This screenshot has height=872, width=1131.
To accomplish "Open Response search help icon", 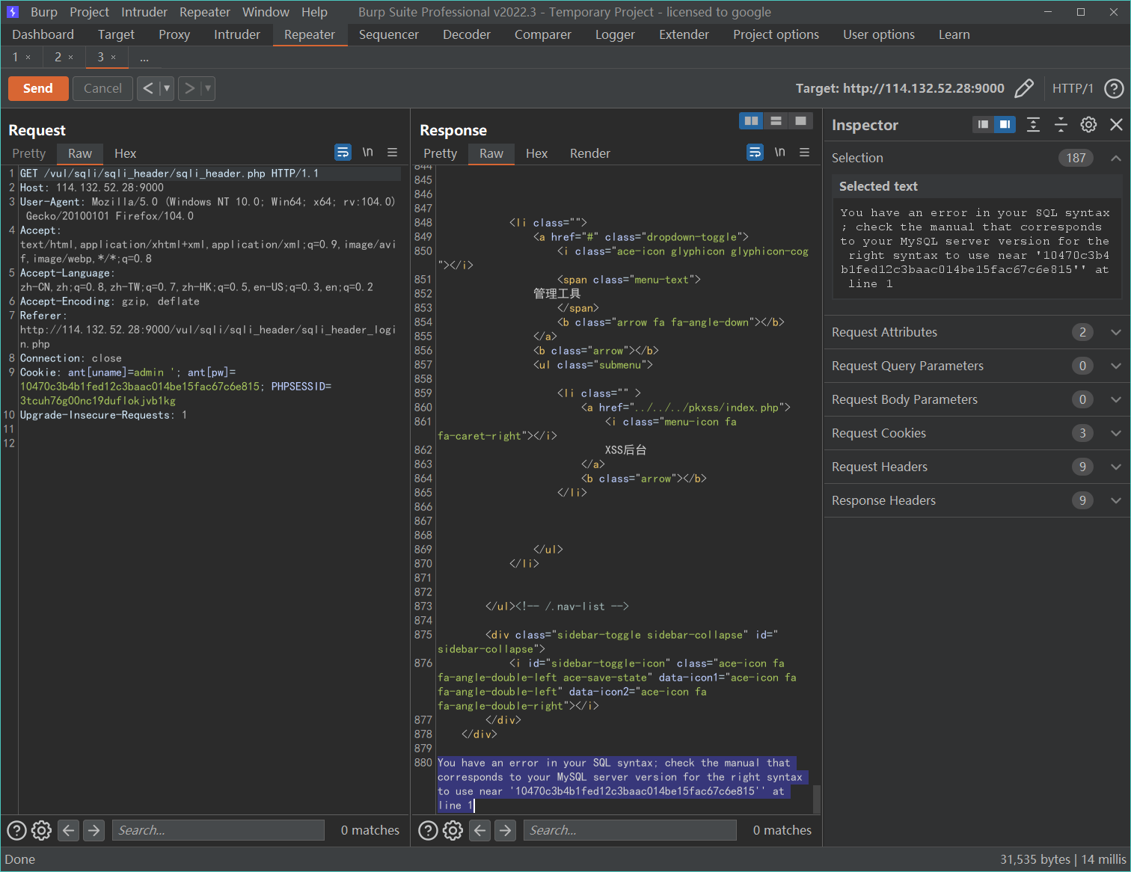I will 428,830.
